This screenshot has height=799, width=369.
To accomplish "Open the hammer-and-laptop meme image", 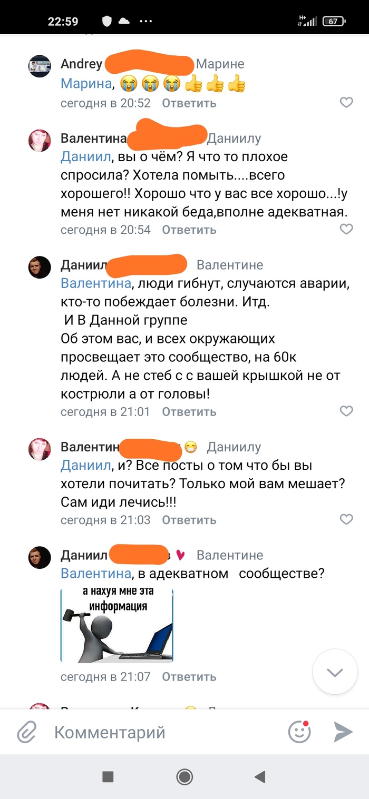I will [117, 625].
